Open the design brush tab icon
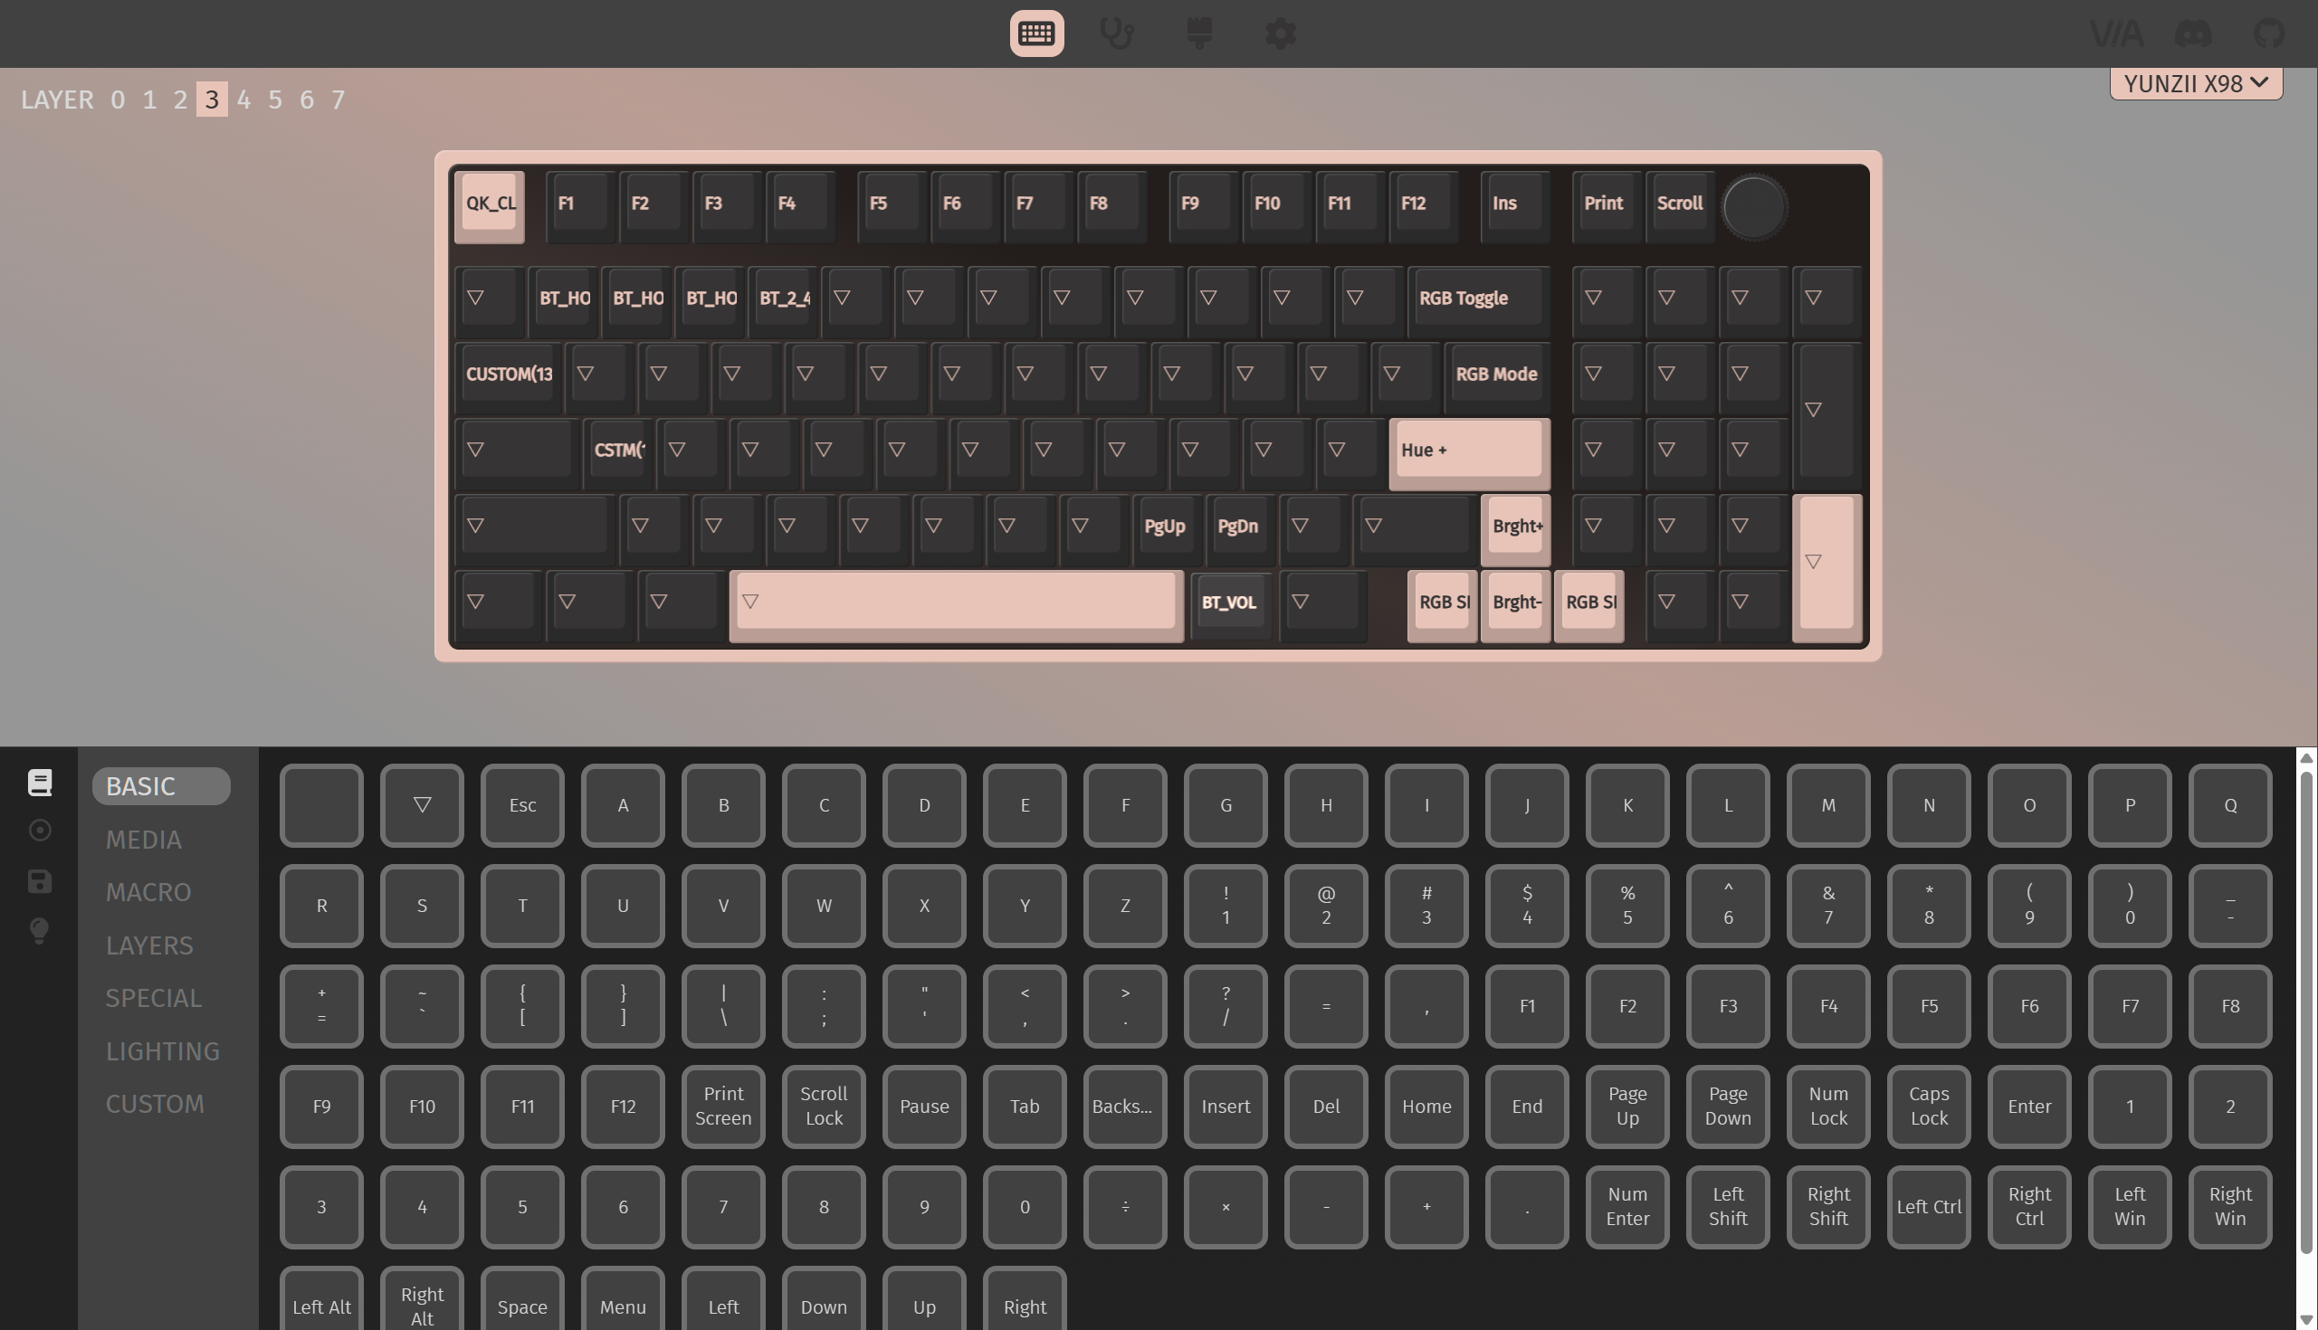The height and width of the screenshot is (1330, 2318). click(1198, 33)
